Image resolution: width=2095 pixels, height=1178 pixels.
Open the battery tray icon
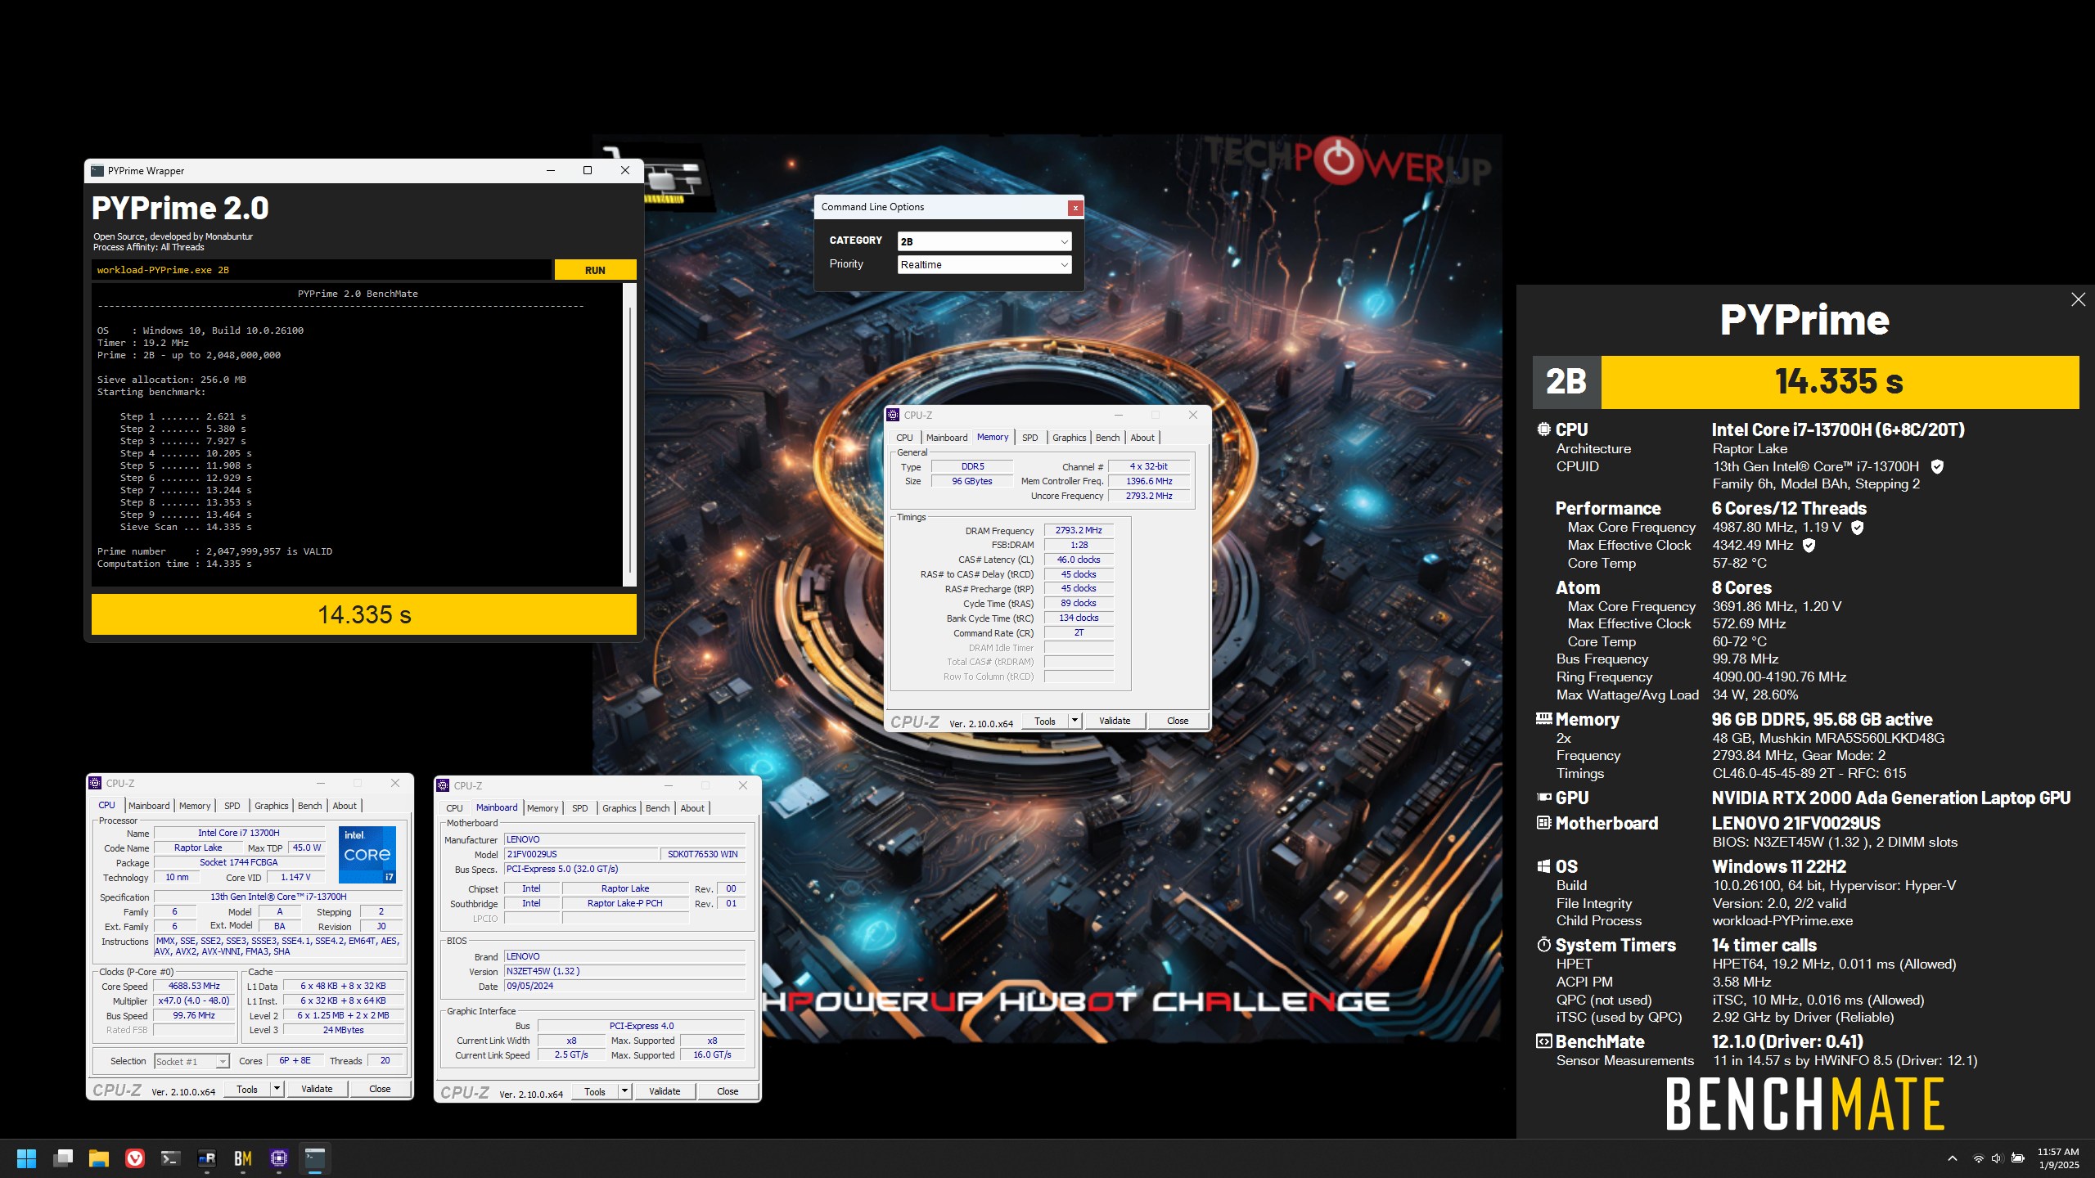click(2018, 1158)
